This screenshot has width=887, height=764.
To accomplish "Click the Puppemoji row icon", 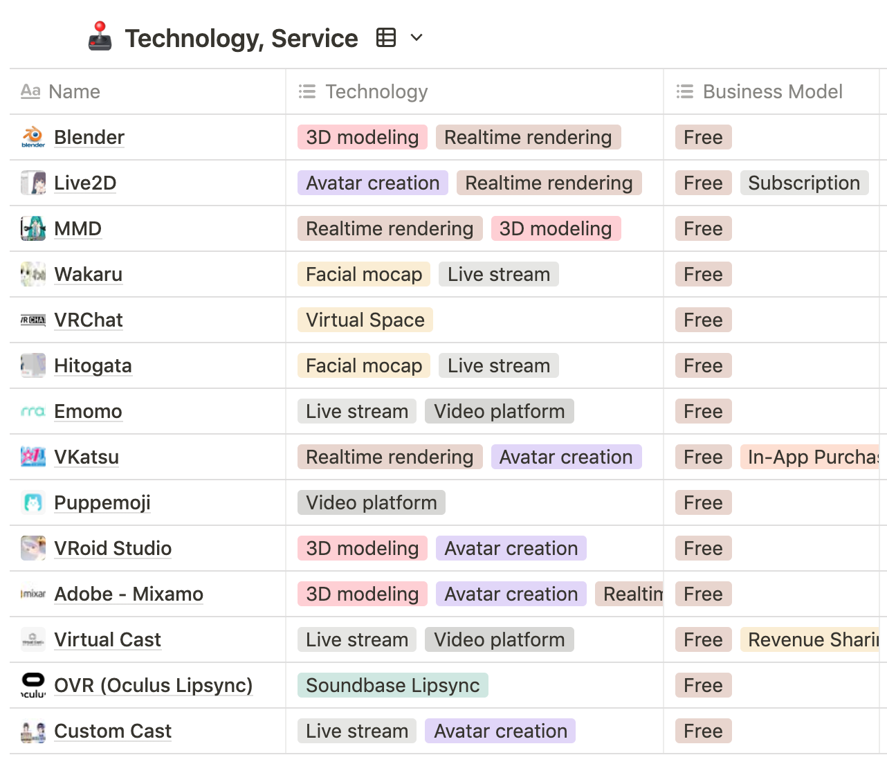I will point(33,502).
